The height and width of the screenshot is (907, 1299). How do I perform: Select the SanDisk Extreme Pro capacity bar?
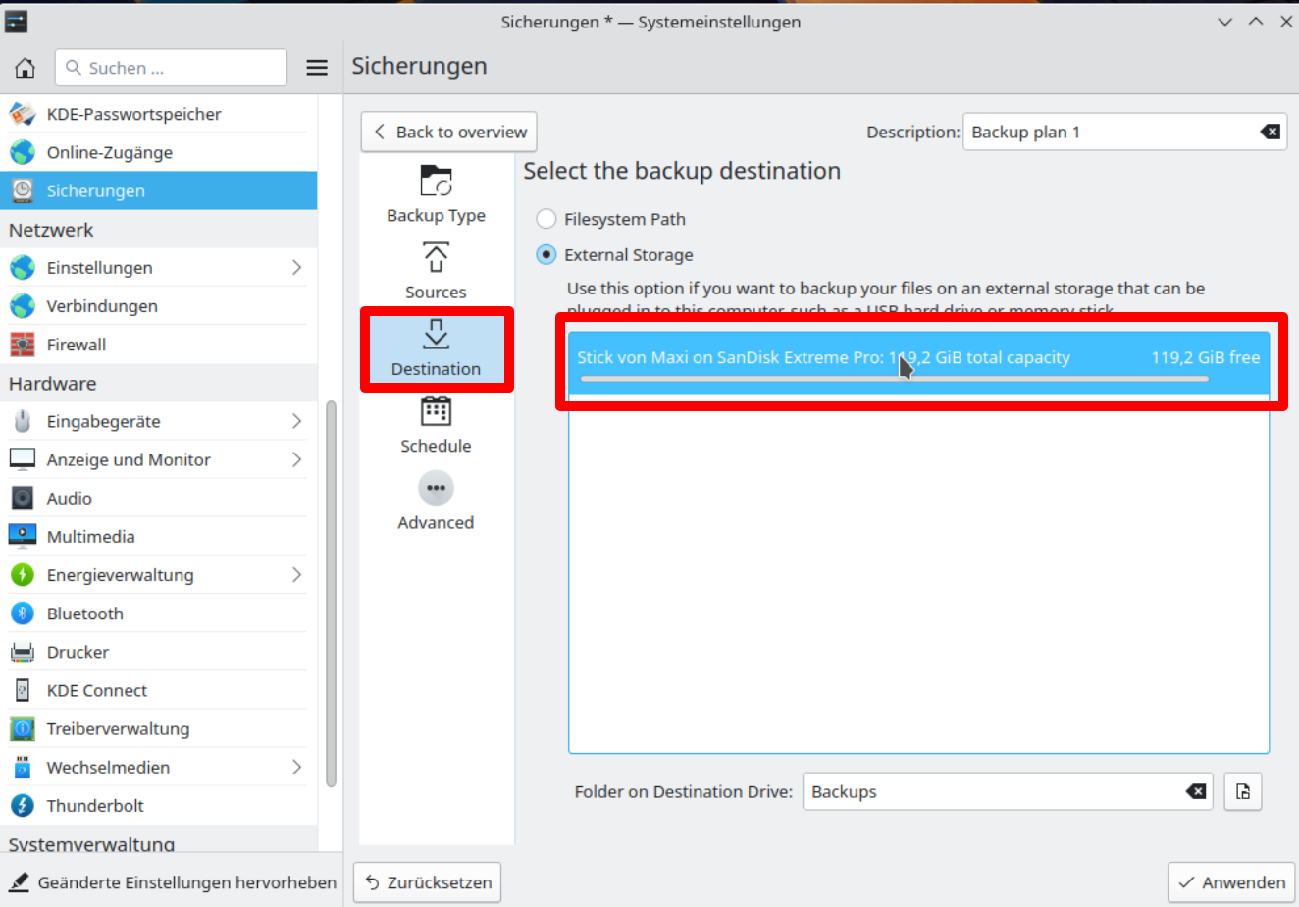(x=894, y=379)
